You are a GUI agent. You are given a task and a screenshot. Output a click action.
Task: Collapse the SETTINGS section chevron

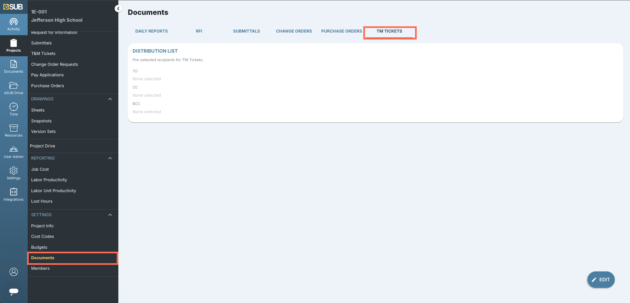(x=110, y=215)
